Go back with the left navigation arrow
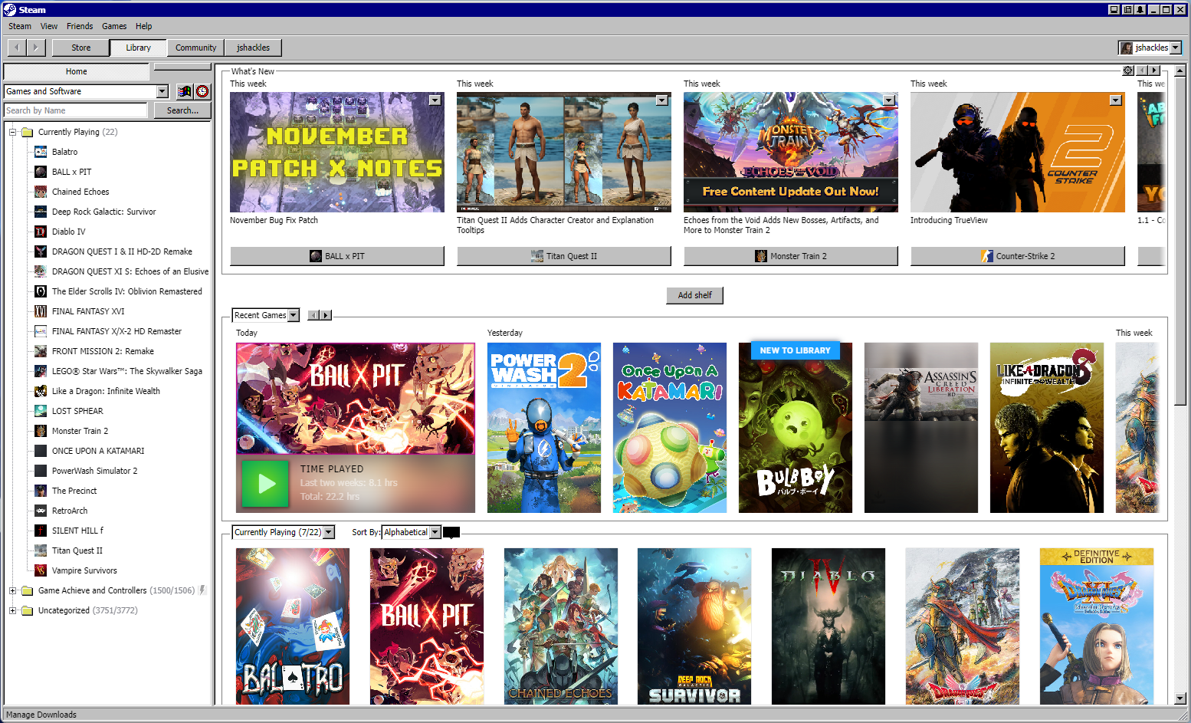 point(17,48)
